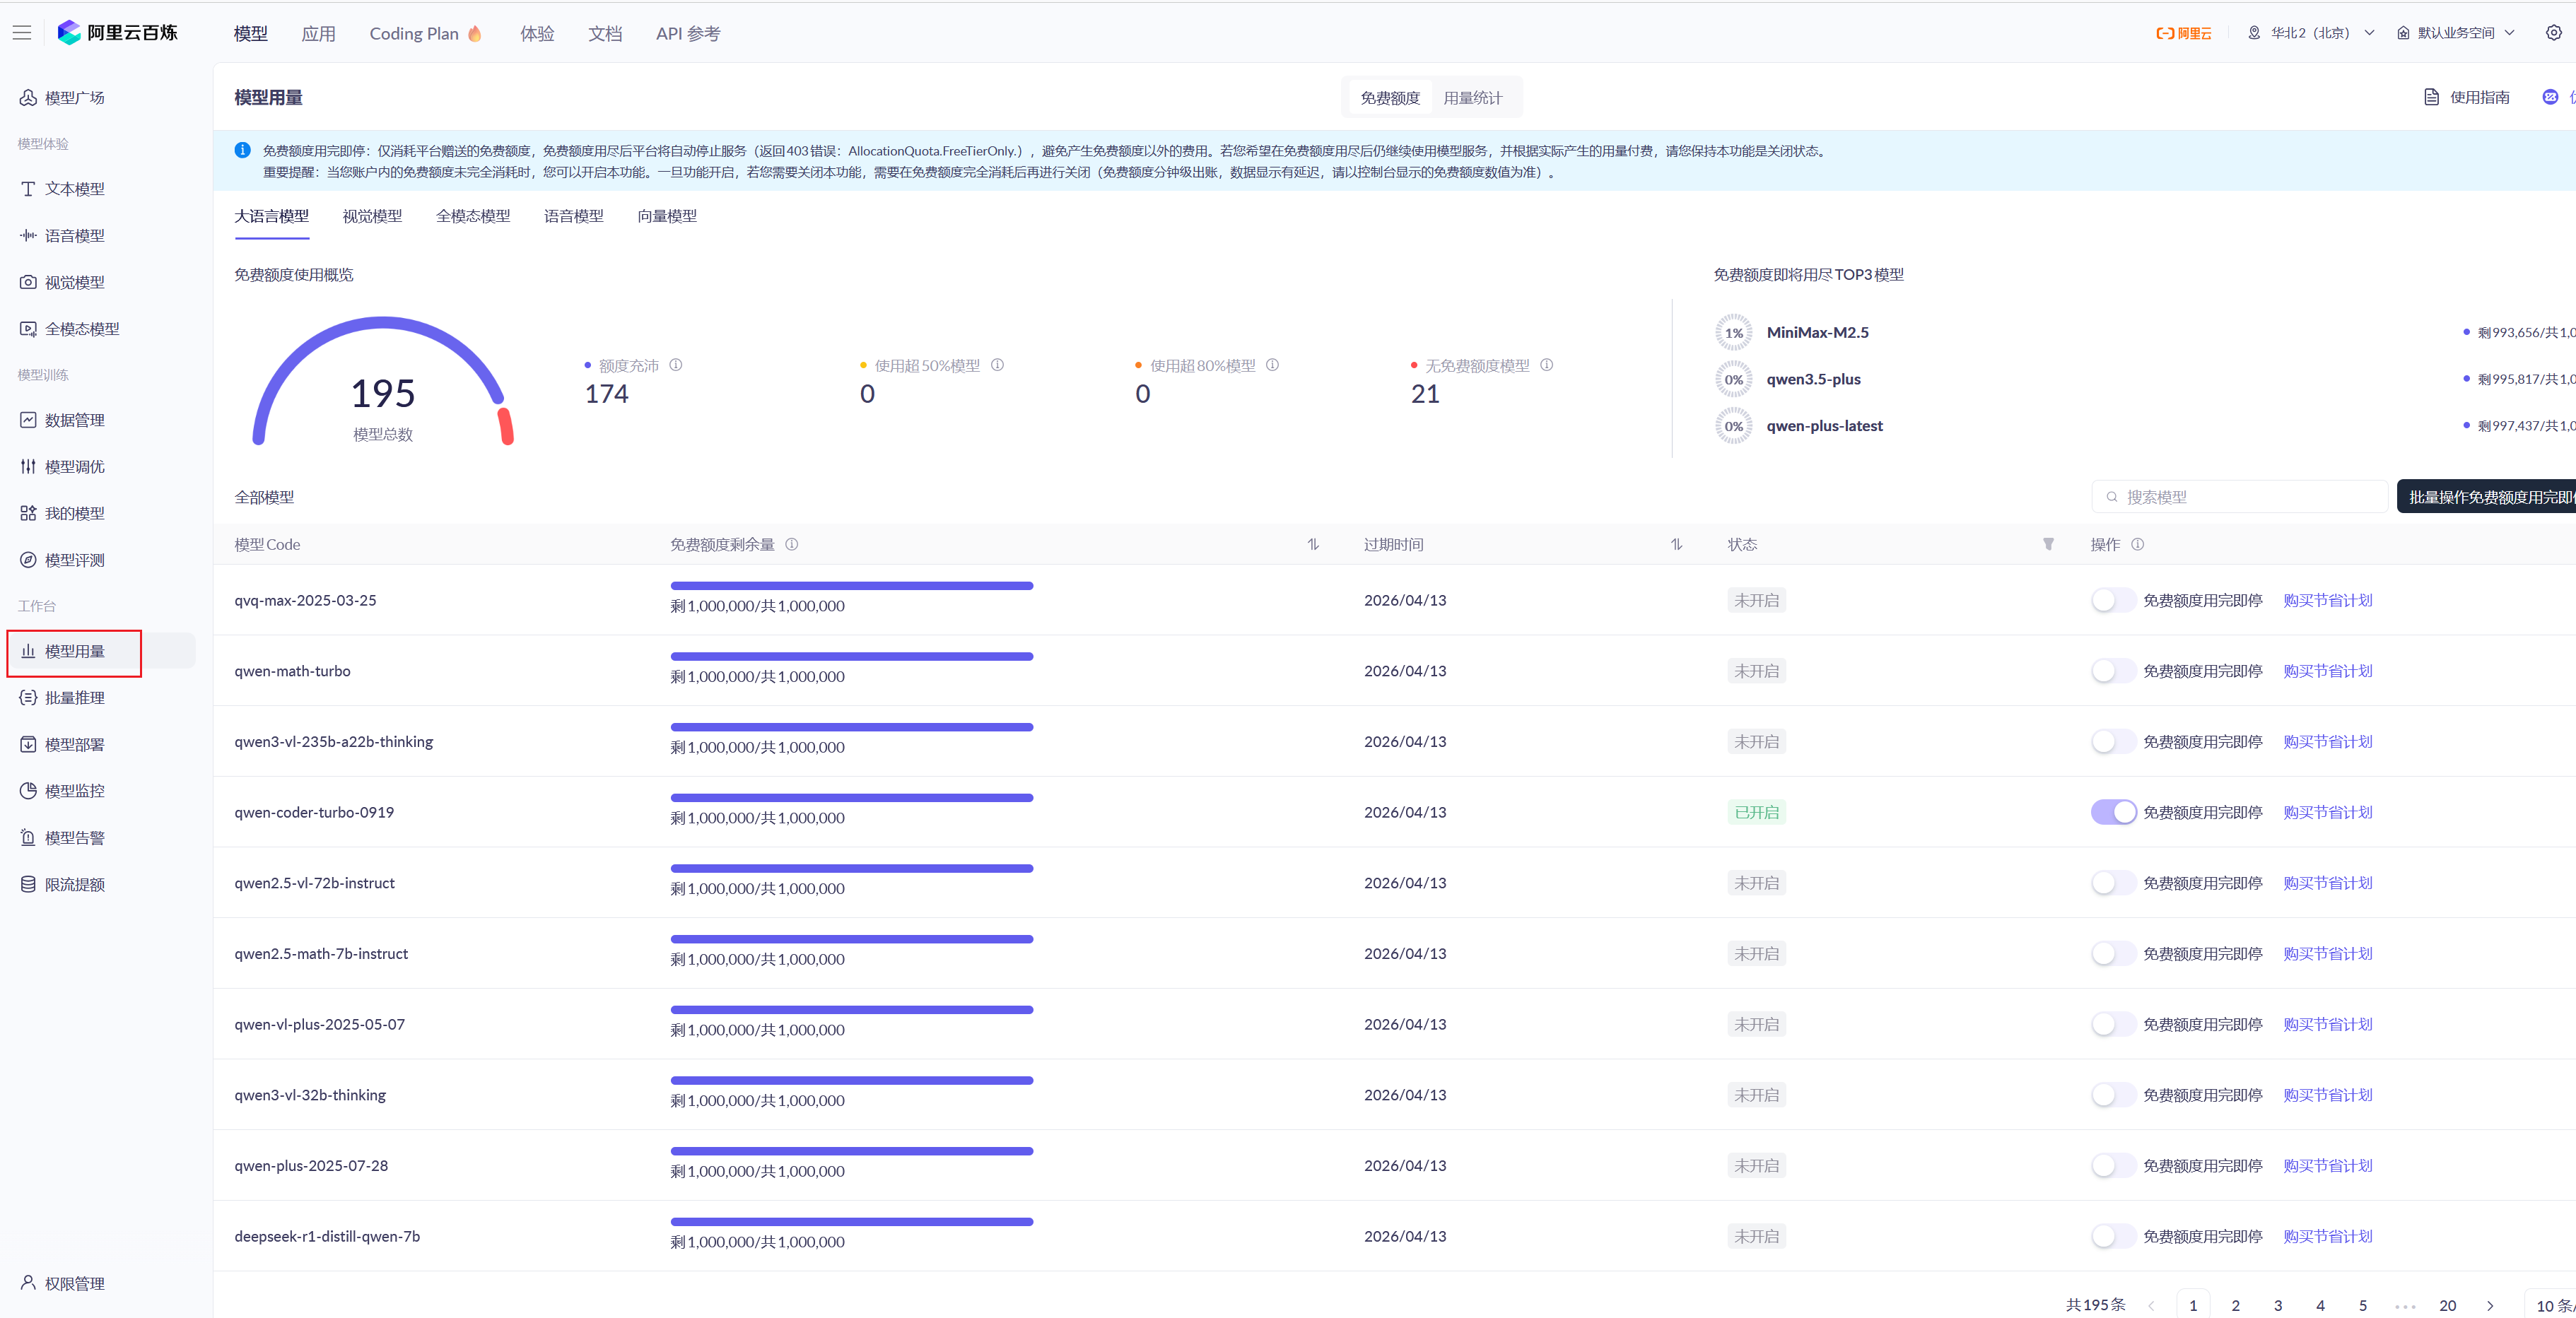Disable toggle for qwen-coder-turbo-0919
Image resolution: width=2576 pixels, height=1318 pixels.
click(2113, 812)
